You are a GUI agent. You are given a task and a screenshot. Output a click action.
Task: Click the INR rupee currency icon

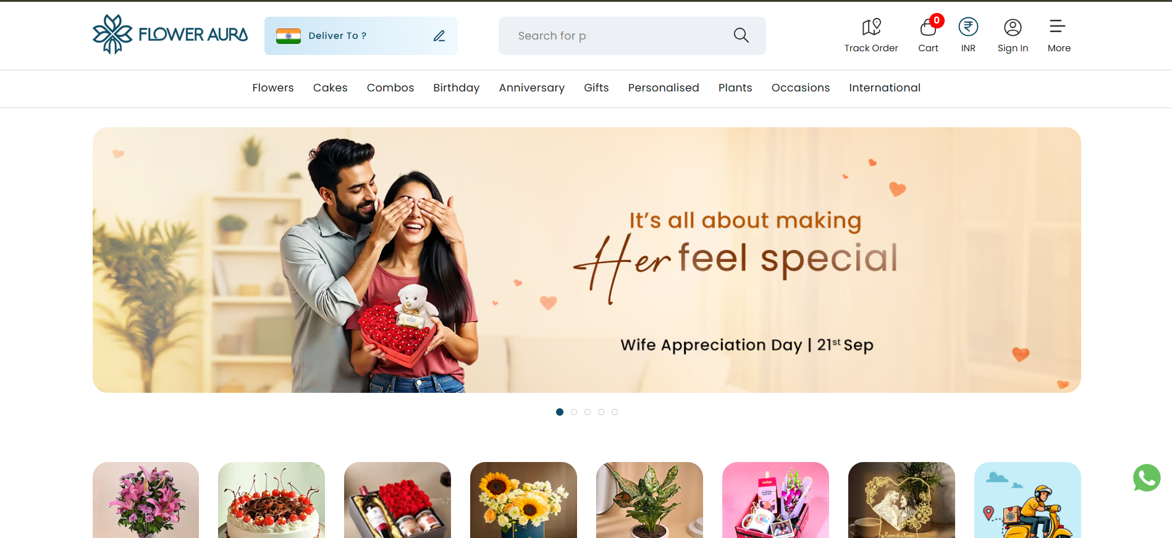pyautogui.click(x=968, y=27)
